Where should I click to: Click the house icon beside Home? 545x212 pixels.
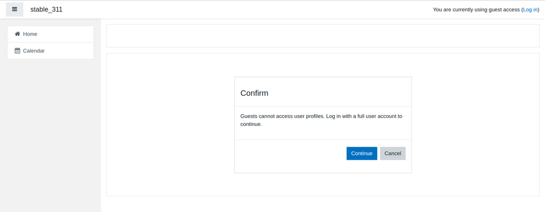pos(17,34)
